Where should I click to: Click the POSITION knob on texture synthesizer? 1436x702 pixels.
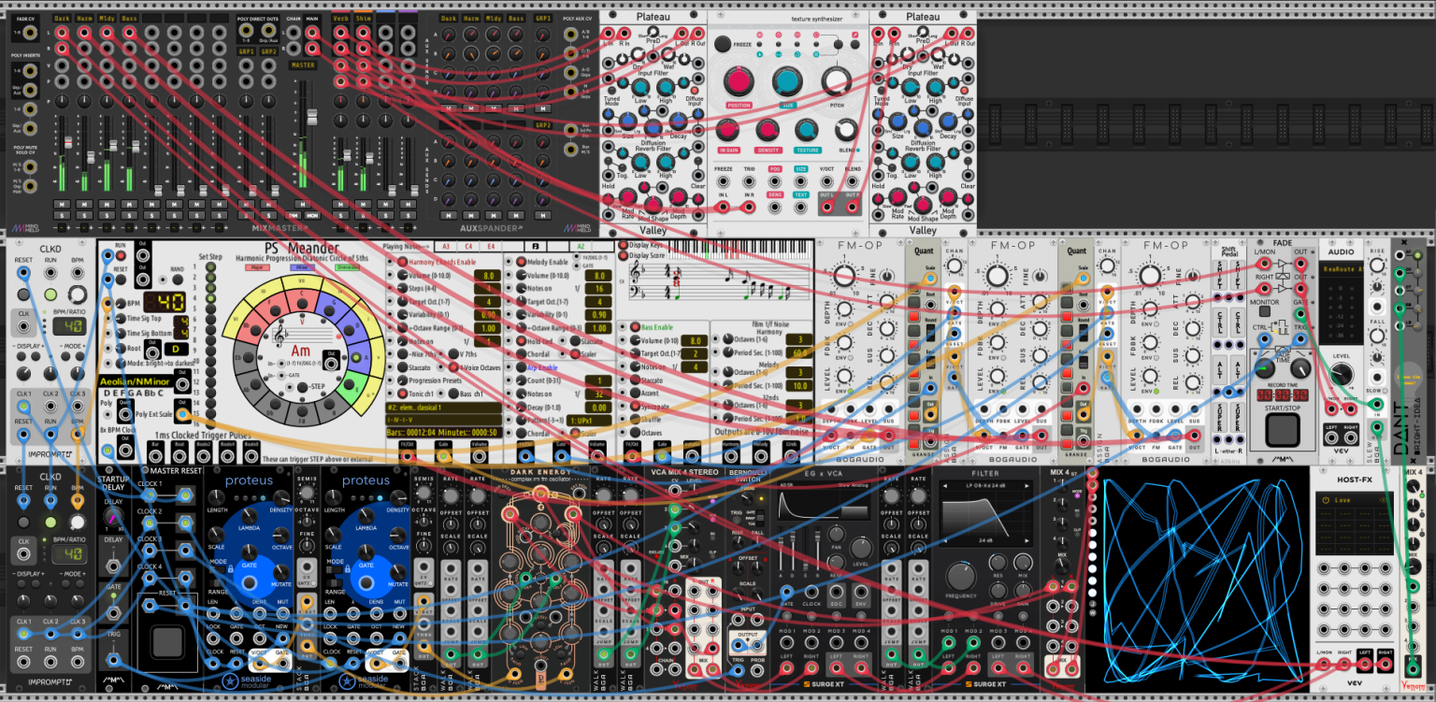coord(738,81)
